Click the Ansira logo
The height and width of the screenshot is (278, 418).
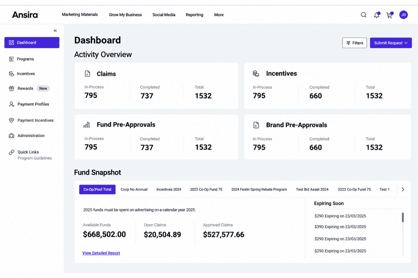25,15
